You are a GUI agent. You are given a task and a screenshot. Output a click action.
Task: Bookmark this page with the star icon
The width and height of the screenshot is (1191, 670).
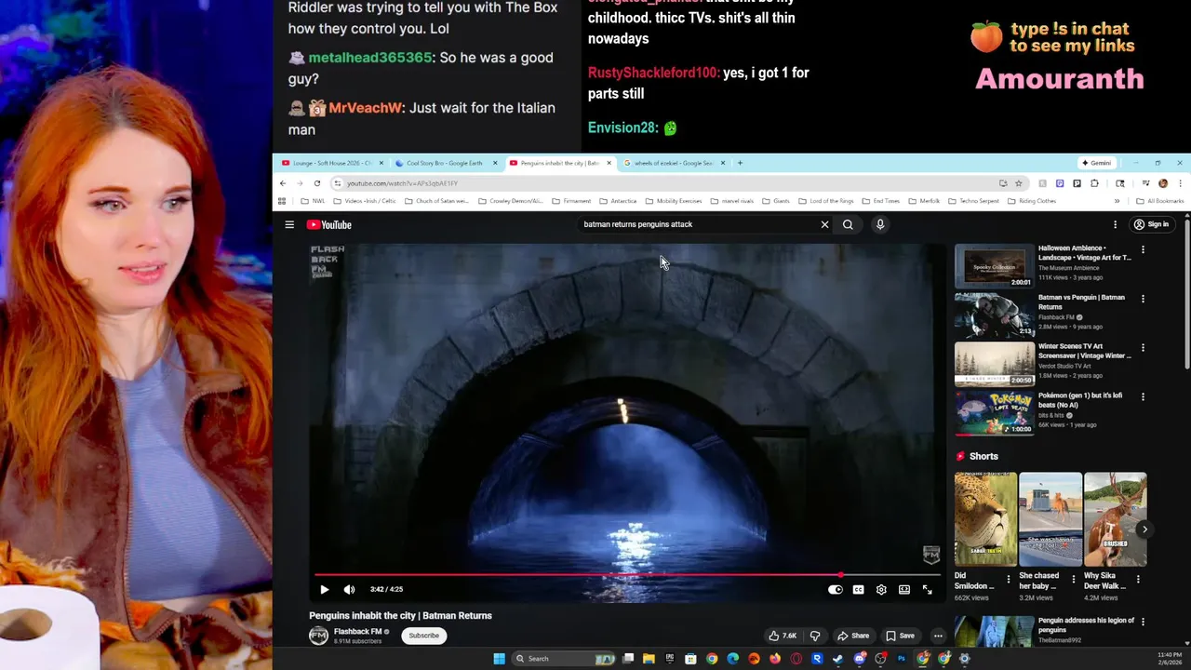[1019, 183]
